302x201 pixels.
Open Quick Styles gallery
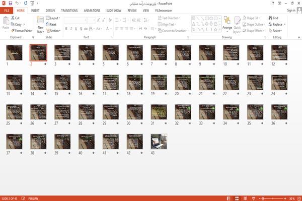(x=237, y=25)
